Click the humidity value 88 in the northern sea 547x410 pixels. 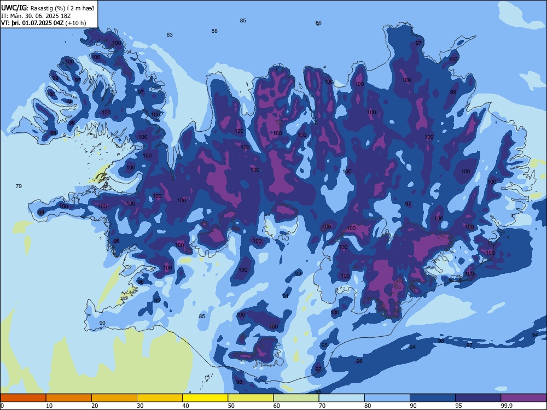pyautogui.click(x=214, y=31)
